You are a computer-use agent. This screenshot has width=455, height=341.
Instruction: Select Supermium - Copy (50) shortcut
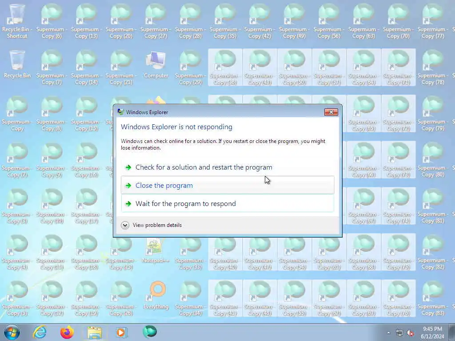294,67
